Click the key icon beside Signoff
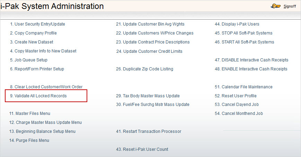This screenshot has height=157, width=301. [275, 6]
